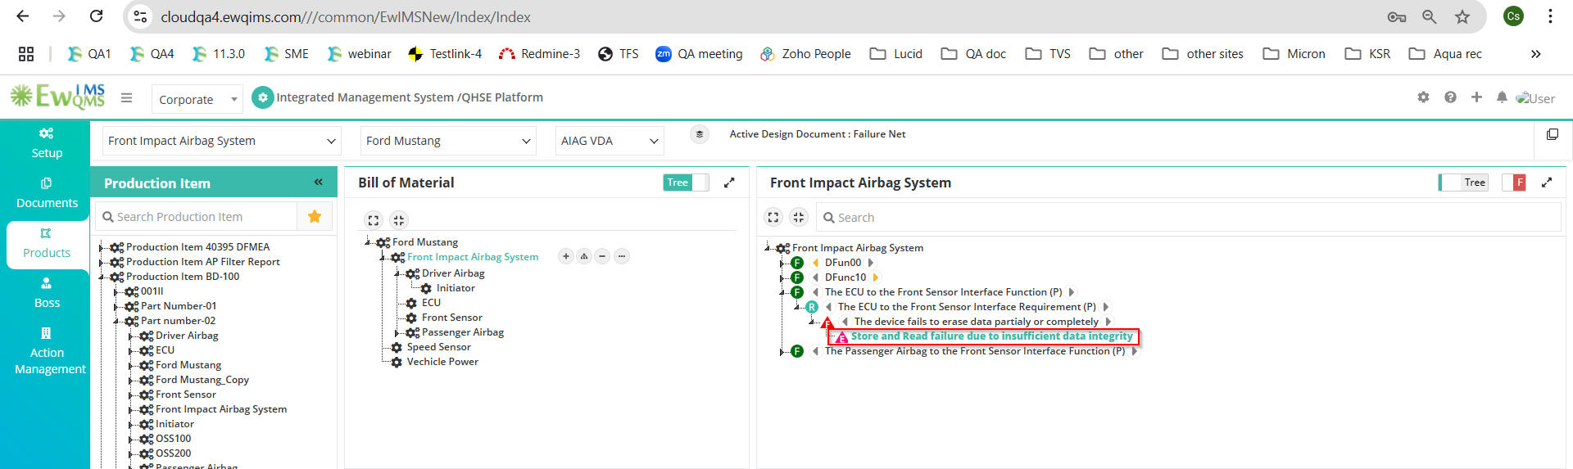Click the plus icon in the header
The height and width of the screenshot is (469, 1573).
pos(1476,97)
